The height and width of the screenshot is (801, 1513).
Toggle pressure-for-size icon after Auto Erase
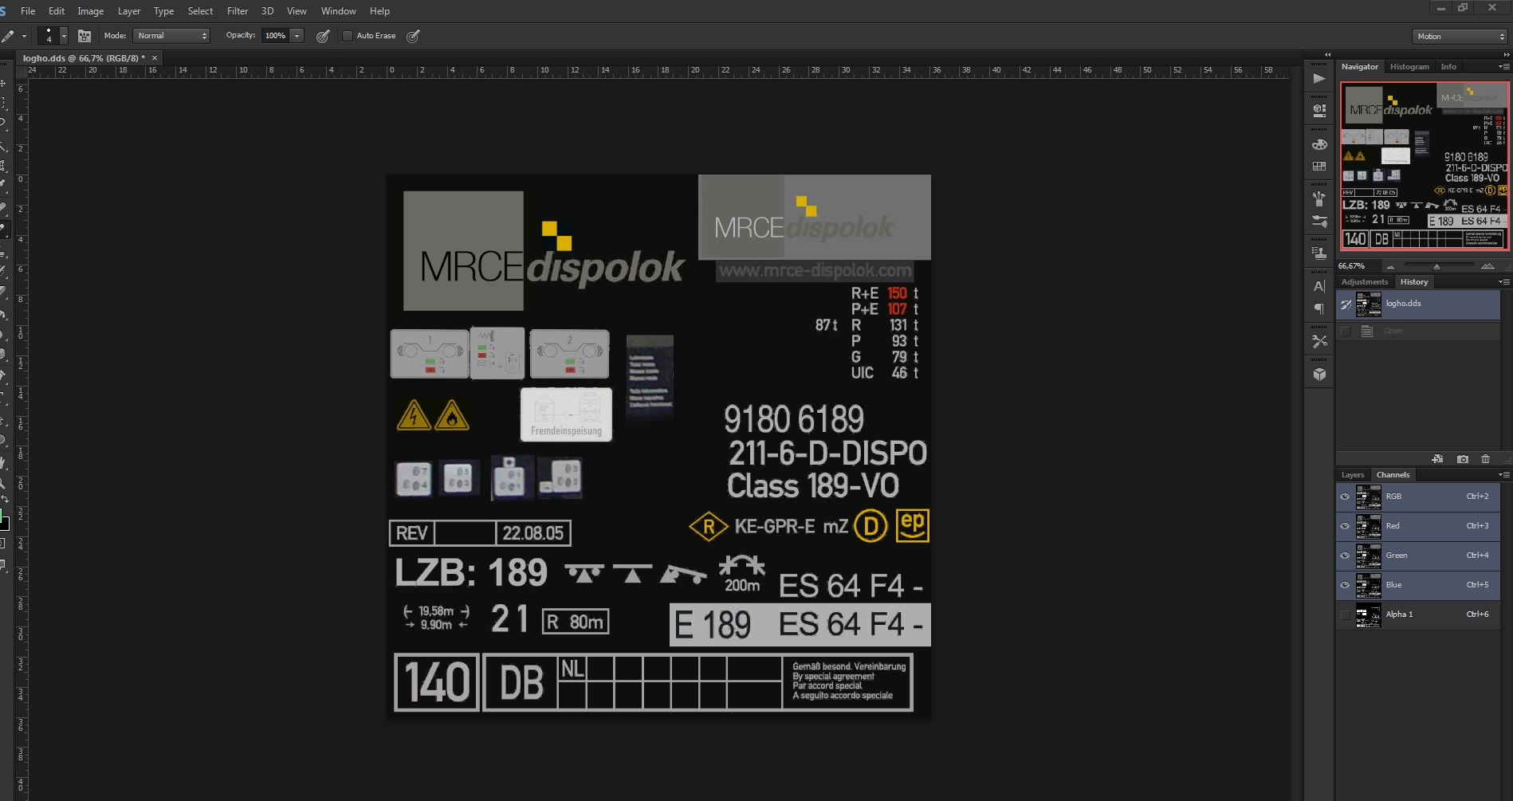(413, 36)
